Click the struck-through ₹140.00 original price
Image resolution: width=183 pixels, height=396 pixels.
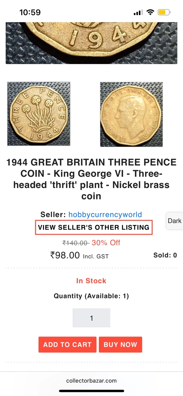76,243
